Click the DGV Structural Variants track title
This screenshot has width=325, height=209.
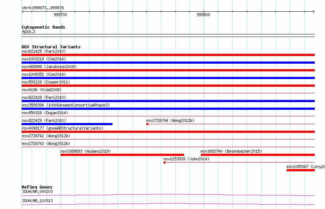point(51,47)
